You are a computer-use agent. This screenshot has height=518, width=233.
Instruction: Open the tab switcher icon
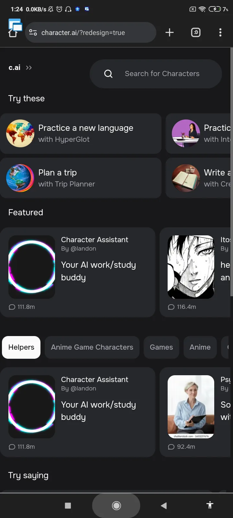coord(196,32)
